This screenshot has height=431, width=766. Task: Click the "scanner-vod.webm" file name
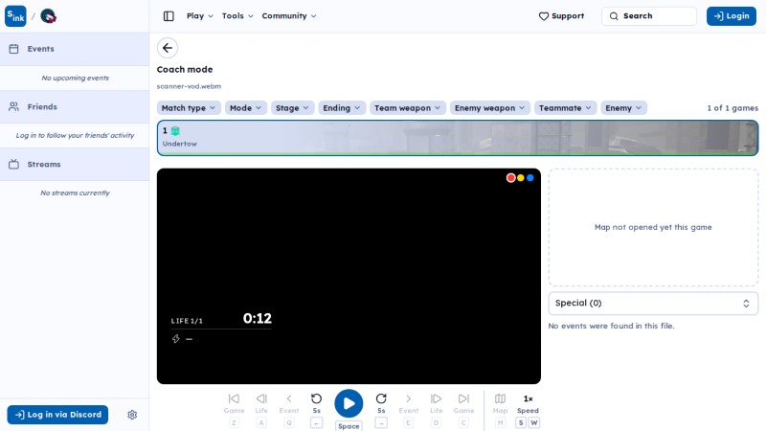tap(189, 86)
